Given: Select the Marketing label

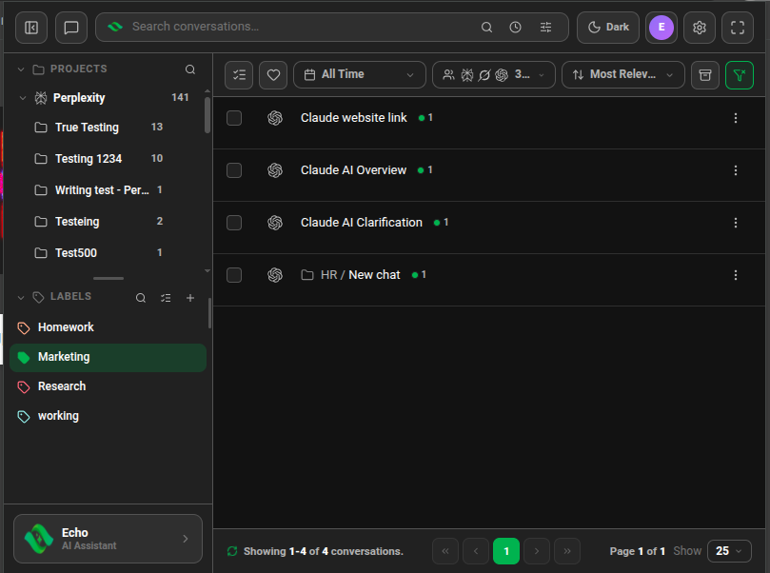Looking at the screenshot, I should 108,358.
